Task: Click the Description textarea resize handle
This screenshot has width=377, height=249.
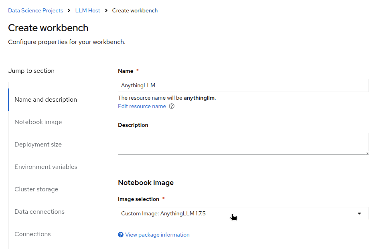Action: point(367,153)
